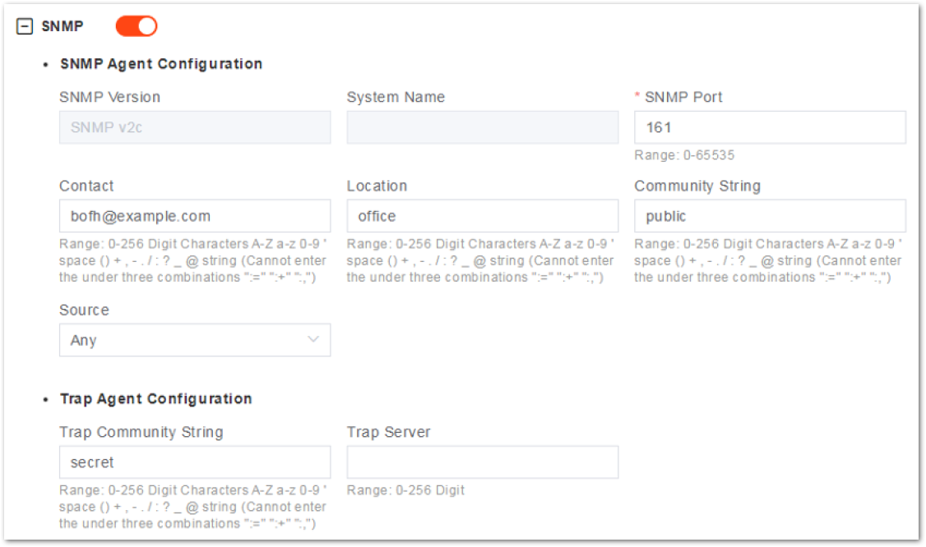Toggle the SNMP switch off

click(137, 26)
